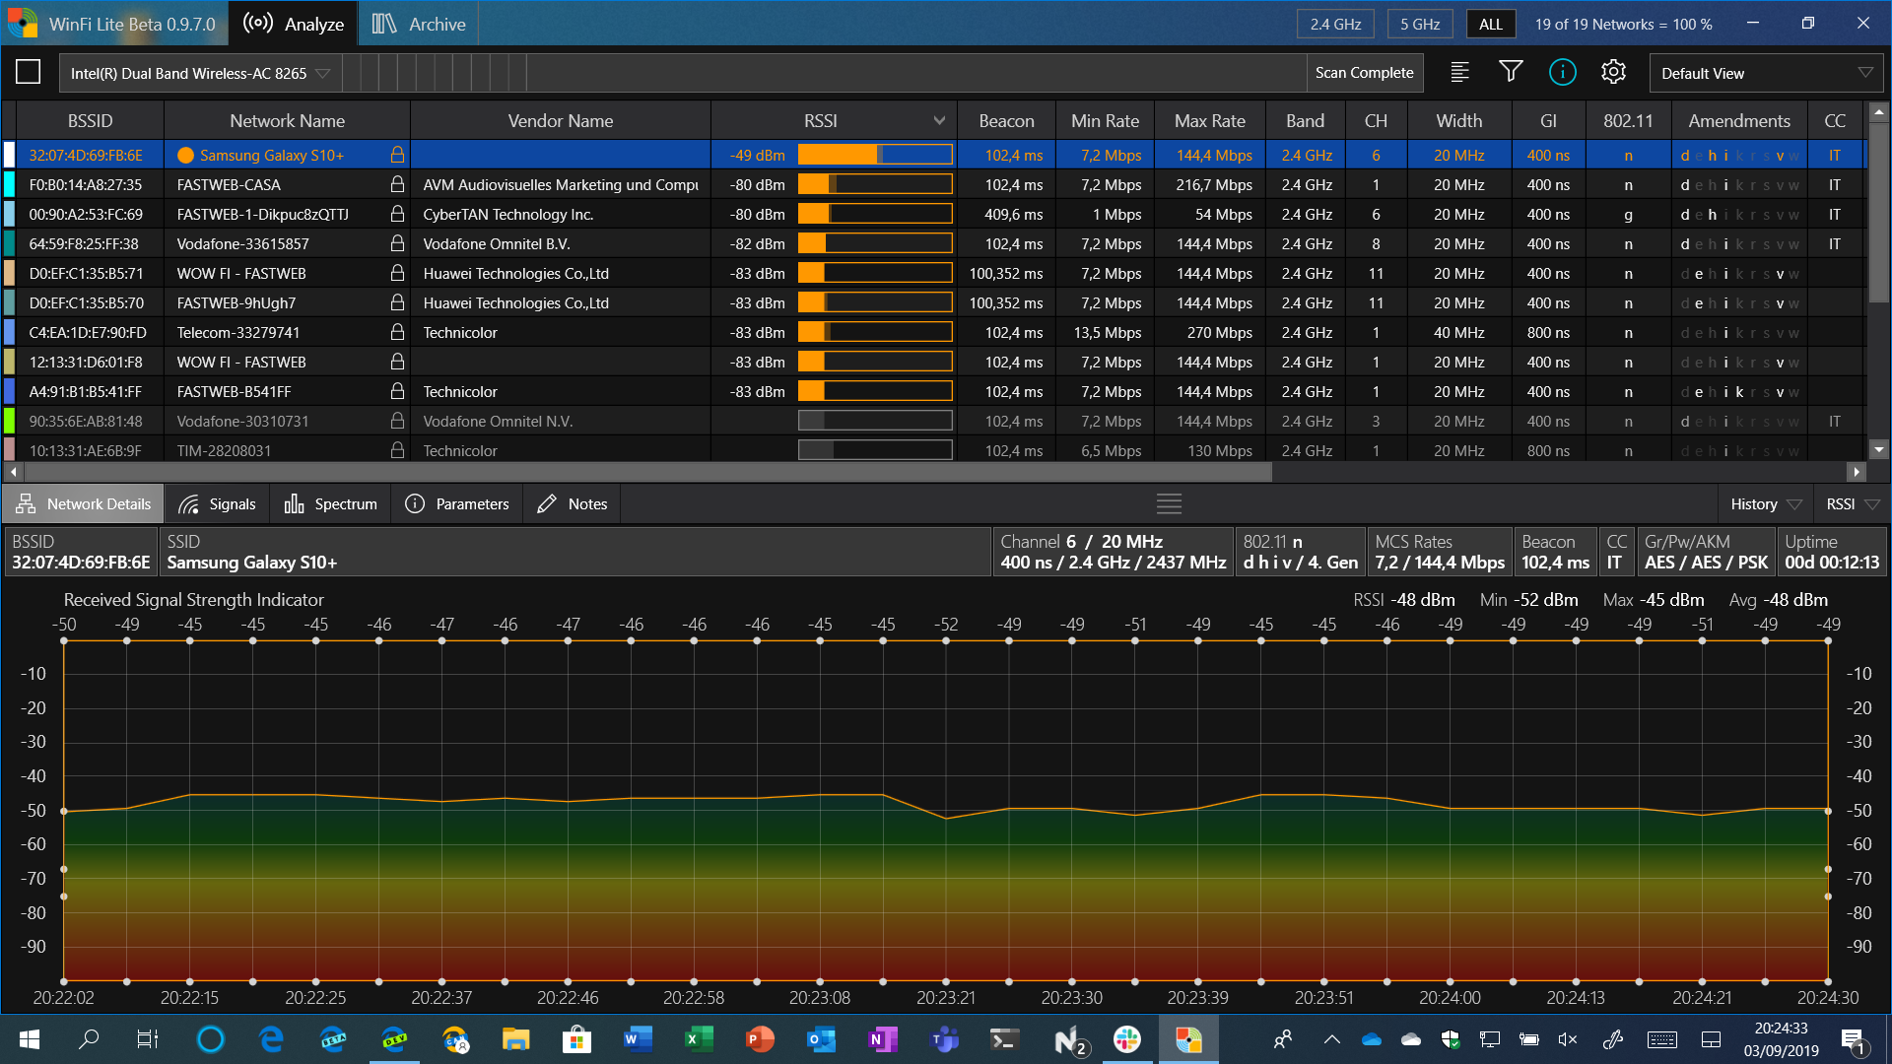
Task: Open OneNote from taskbar
Action: 882,1039
